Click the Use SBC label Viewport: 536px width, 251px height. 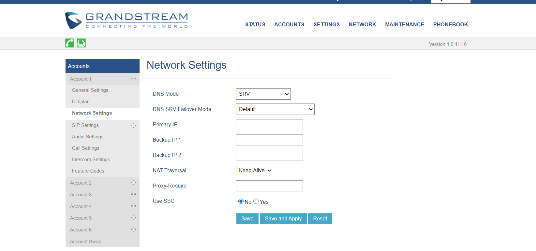pos(164,201)
